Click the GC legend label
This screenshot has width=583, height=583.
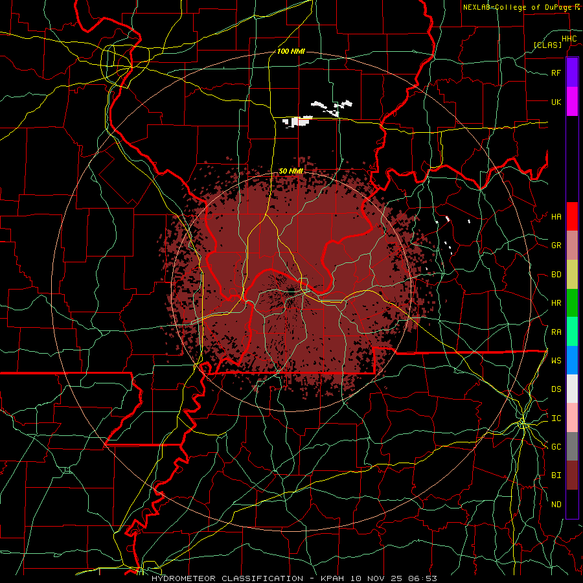[556, 447]
